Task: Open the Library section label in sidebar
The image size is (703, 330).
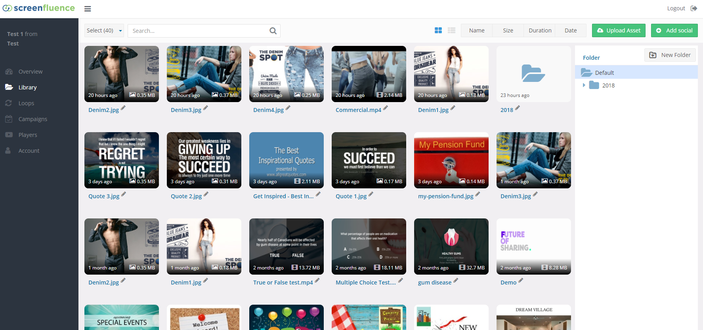Action: click(27, 87)
